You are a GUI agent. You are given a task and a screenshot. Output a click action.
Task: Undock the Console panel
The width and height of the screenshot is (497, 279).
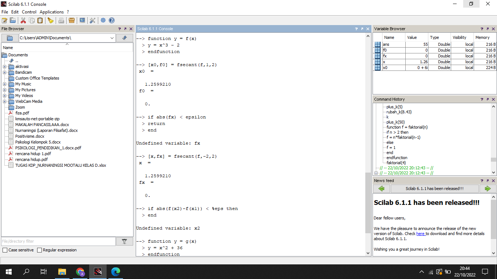(x=362, y=29)
